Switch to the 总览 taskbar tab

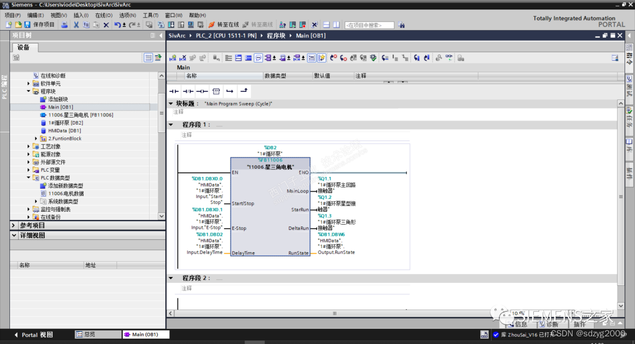pyautogui.click(x=97, y=334)
